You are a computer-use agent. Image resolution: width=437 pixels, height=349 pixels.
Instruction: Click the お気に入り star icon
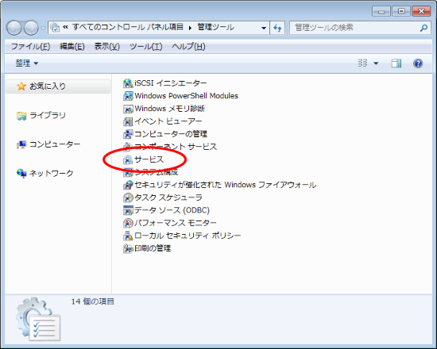[21, 86]
